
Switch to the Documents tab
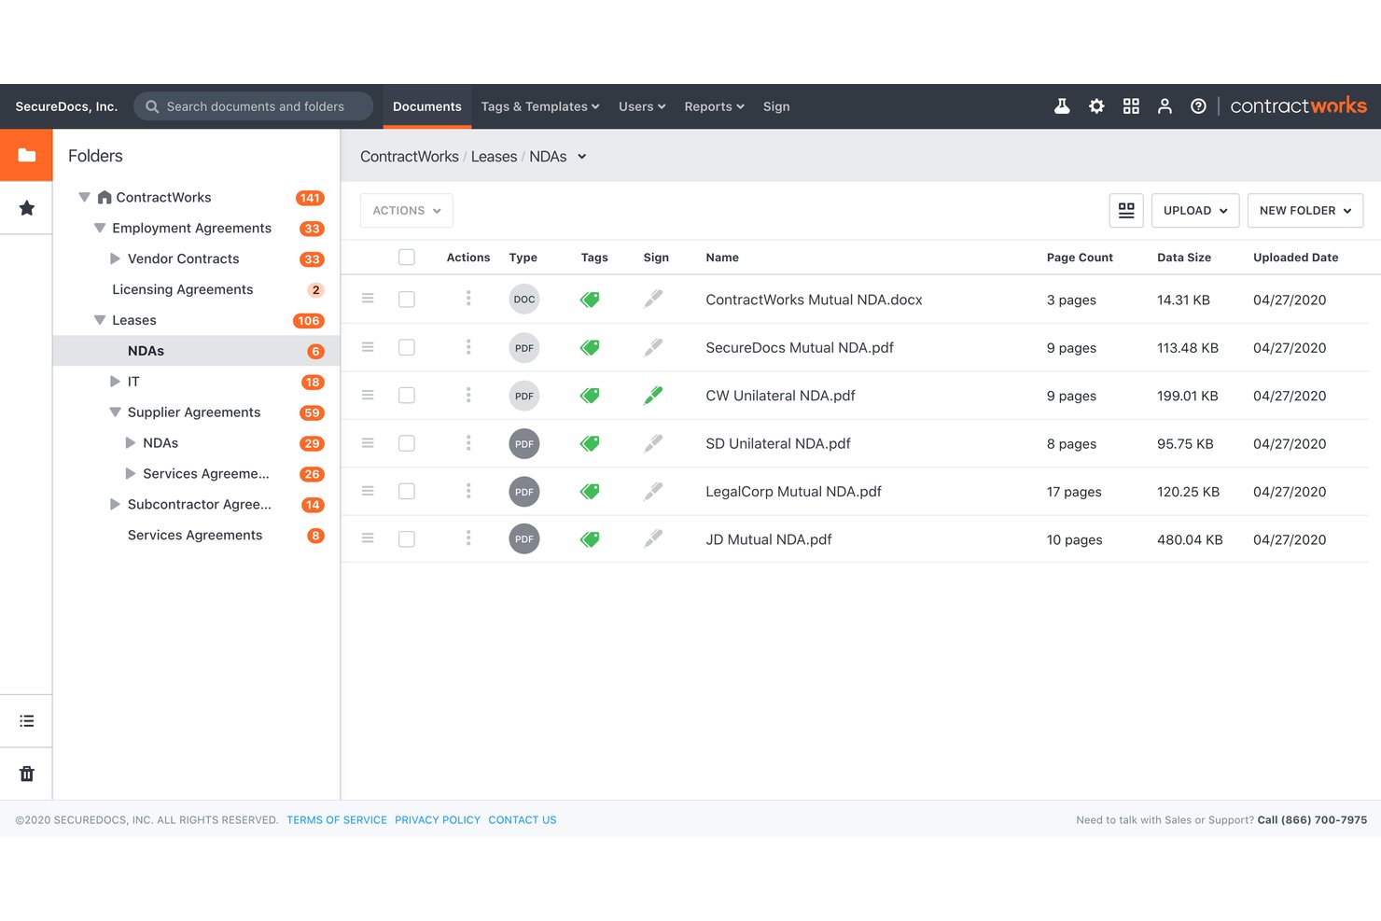pos(427,106)
